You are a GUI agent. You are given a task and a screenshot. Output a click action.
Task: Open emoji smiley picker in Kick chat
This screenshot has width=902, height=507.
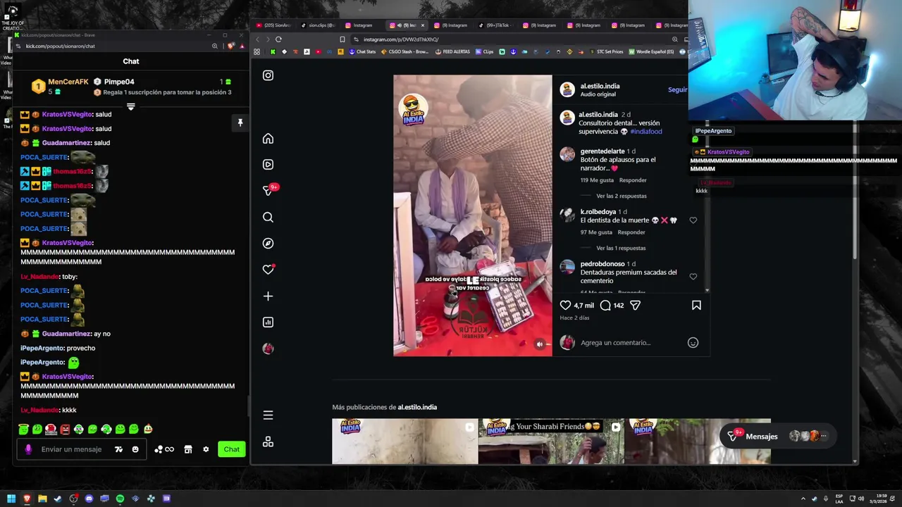coord(135,449)
